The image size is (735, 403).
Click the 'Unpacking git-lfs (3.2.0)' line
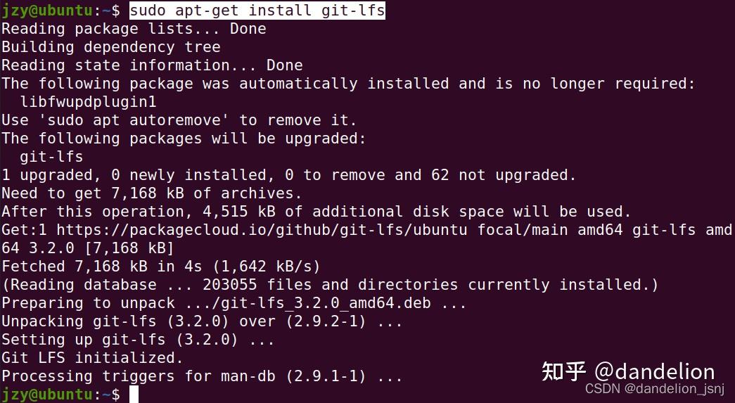[x=202, y=321]
